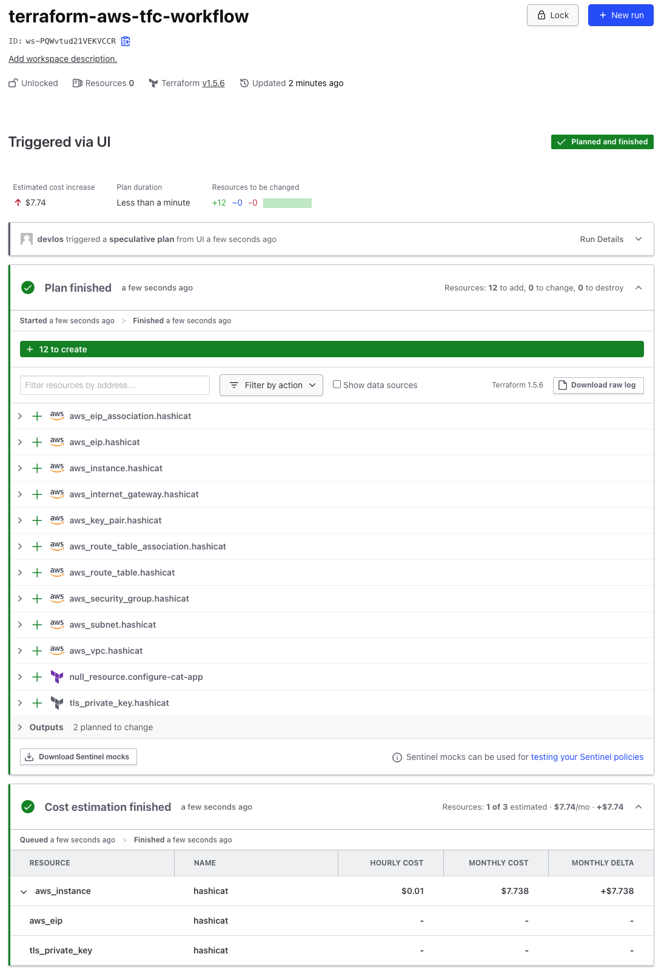Click plus icon for aws_eip.hashicat
The width and height of the screenshot is (664, 971).
click(x=37, y=442)
